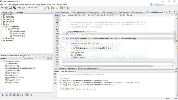Click the editor horizontal scrollbar
Screen dimensions: 178x100
click(108, 66)
